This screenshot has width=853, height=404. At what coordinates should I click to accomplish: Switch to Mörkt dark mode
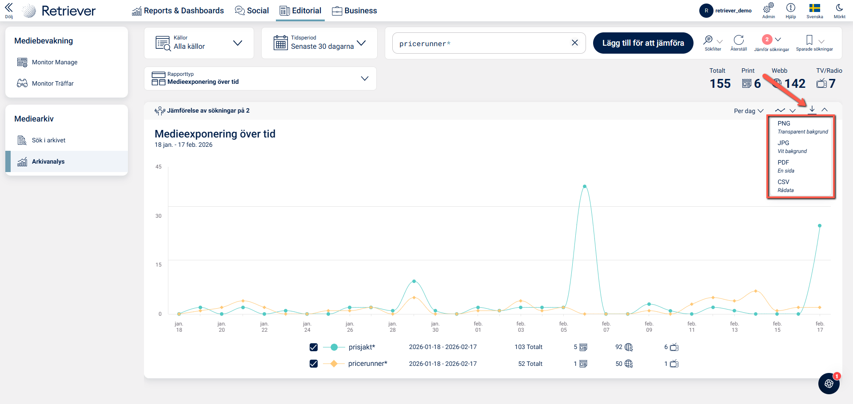click(839, 8)
